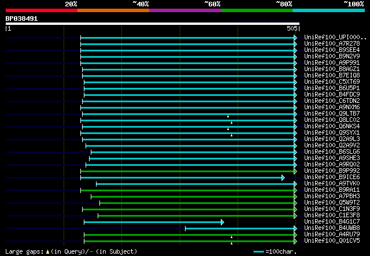Click the arrowhead ending the B4G1C7 alignment bar

223,222
